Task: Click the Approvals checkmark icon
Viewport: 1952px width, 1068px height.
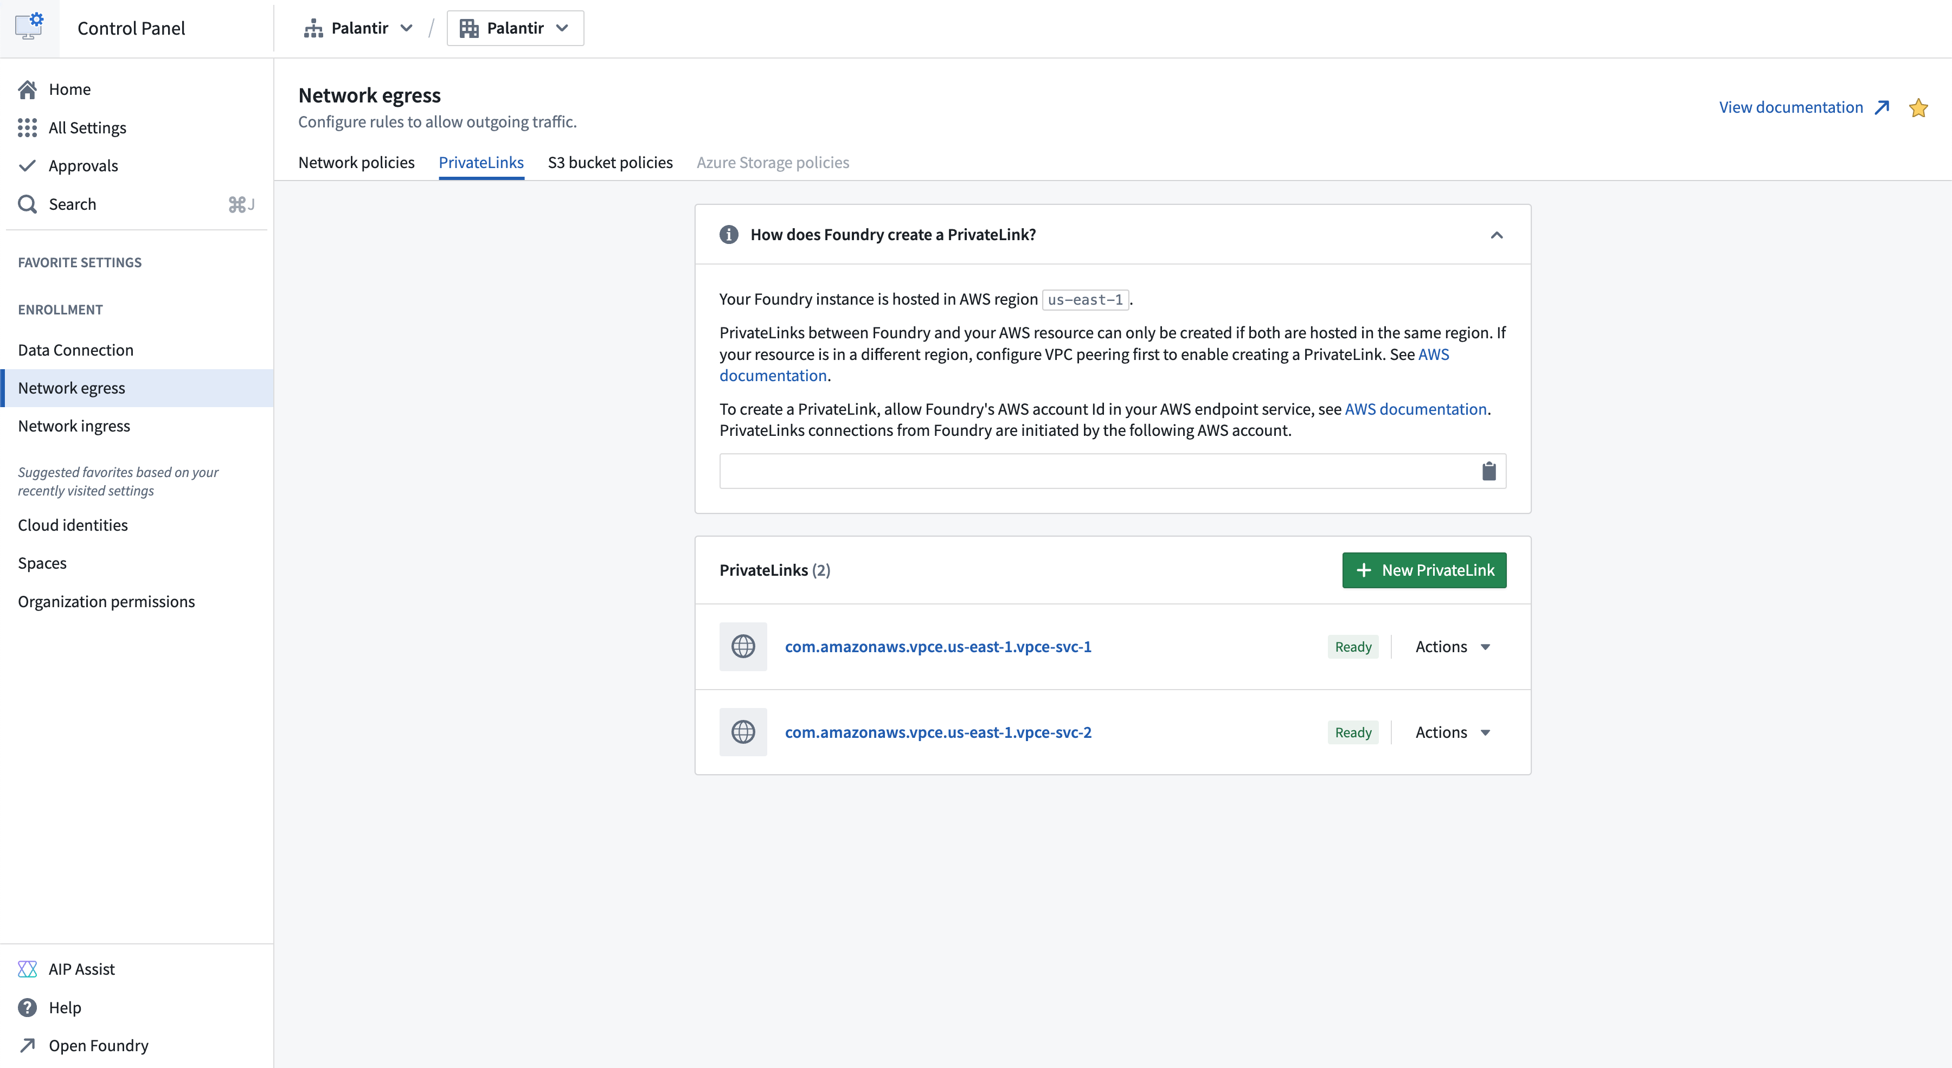Action: [27, 166]
